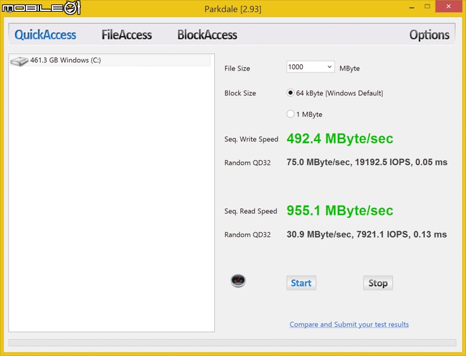Switch to the QuickAccess tab

(45, 35)
